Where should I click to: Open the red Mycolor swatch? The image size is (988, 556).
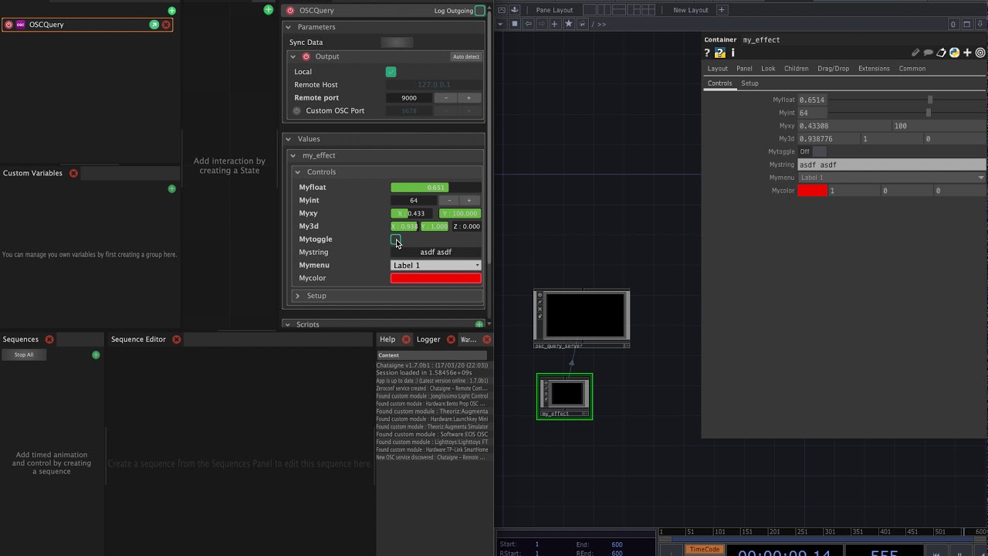point(435,278)
